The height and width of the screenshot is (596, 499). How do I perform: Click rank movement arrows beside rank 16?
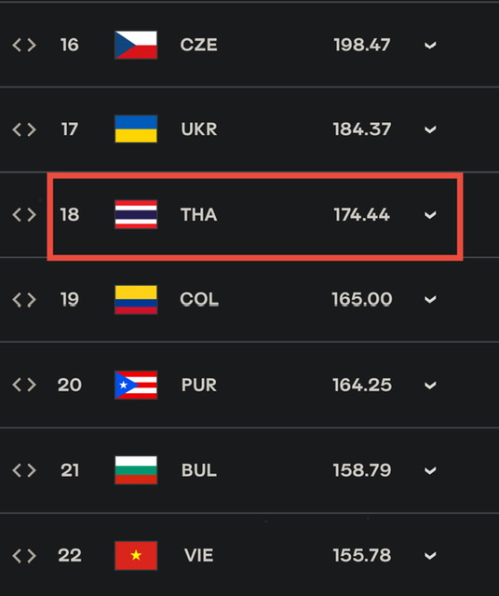(x=24, y=45)
